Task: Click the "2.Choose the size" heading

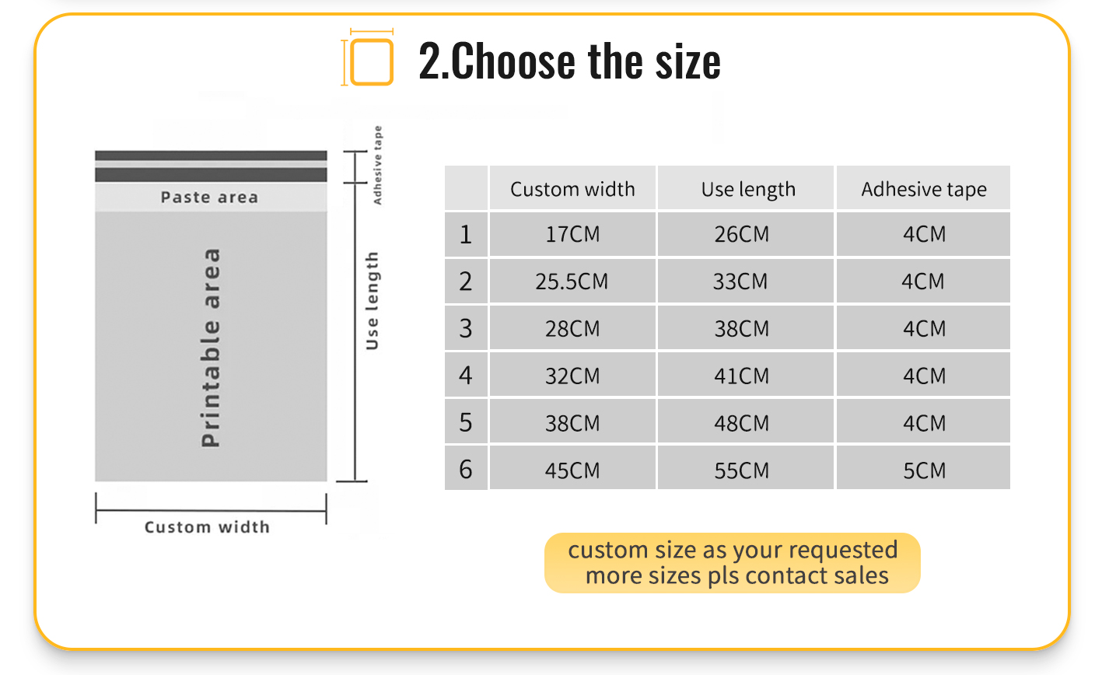Action: 569,61
